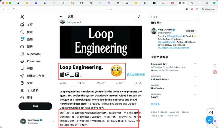Open more options for #NintendoDirect
The width and height of the screenshot is (218, 128).
click(195, 77)
